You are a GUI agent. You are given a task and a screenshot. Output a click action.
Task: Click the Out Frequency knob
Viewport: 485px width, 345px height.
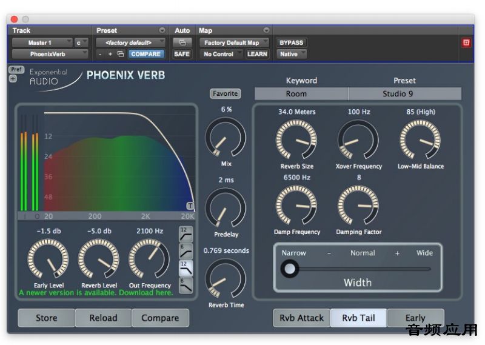coord(149,259)
